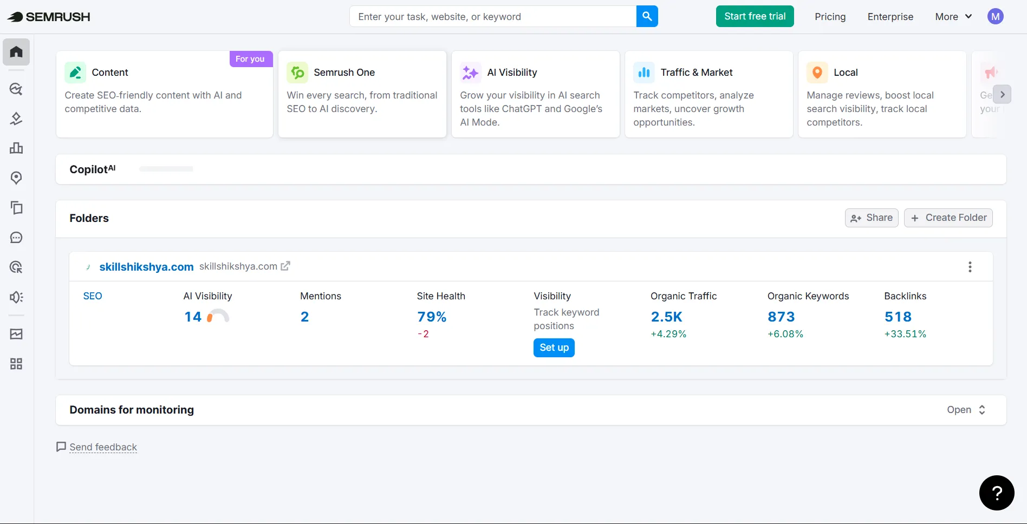The image size is (1027, 524).
Task: Expand the More dropdown menu
Action: coord(953,17)
